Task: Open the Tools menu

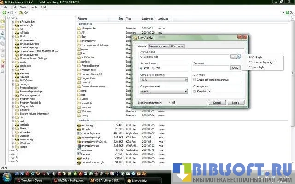Action: [34, 7]
